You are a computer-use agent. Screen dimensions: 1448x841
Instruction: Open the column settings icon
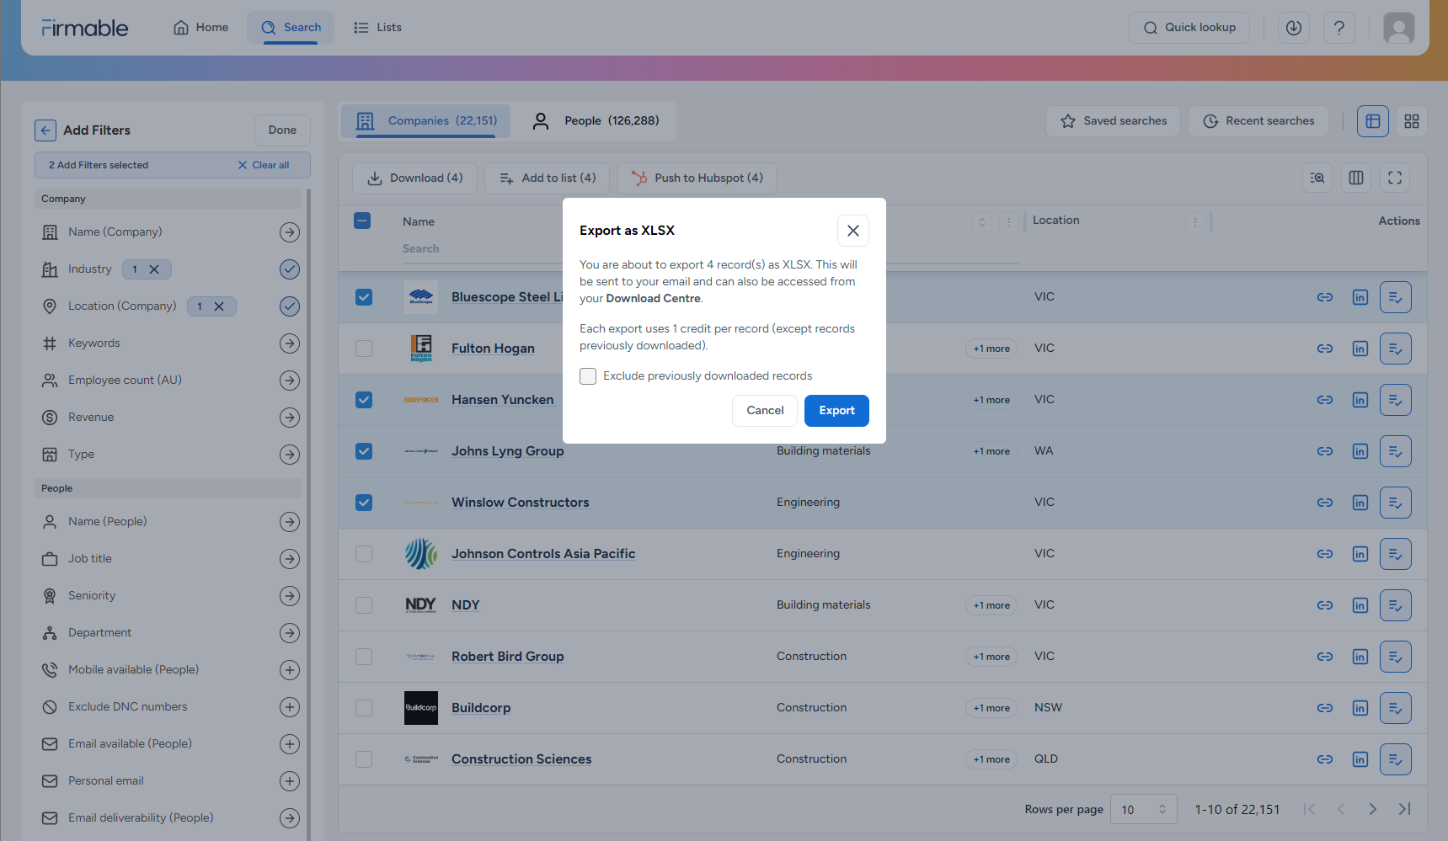point(1356,178)
